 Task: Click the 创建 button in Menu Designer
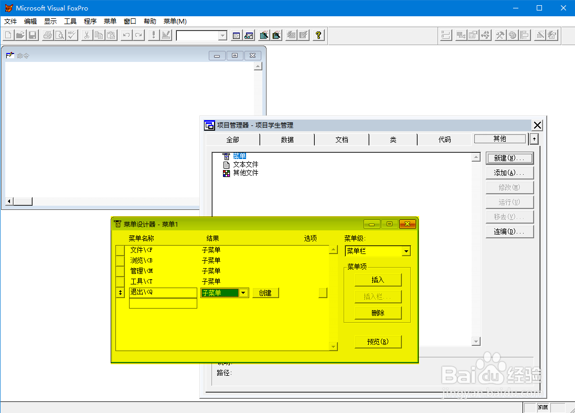click(265, 293)
